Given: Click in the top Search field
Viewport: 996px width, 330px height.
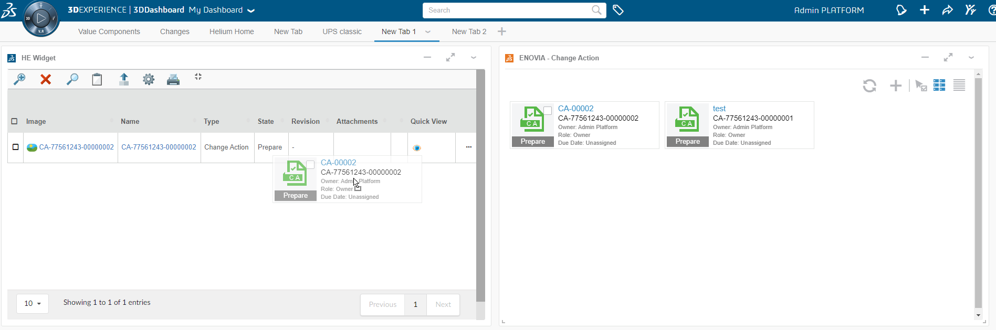Looking at the screenshot, I should coord(507,10).
